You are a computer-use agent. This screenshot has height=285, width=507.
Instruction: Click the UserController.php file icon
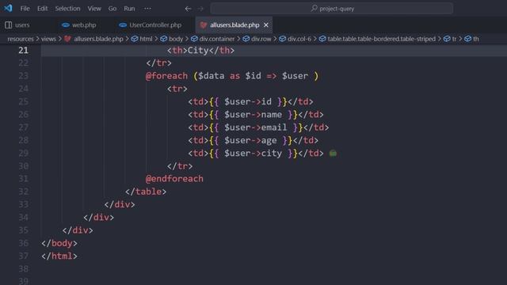[123, 25]
